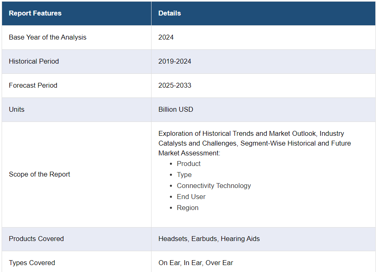Select the Historical Period row label
Viewport: 379px width, 272px height.
click(x=34, y=61)
